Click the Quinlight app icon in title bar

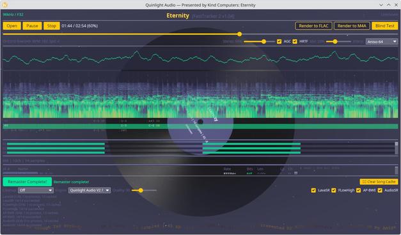[4, 4]
